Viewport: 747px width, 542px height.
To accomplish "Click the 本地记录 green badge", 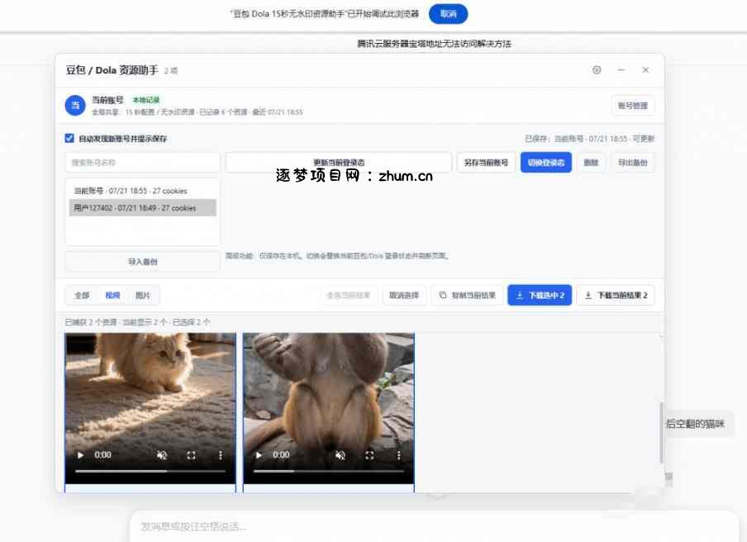I will [145, 100].
